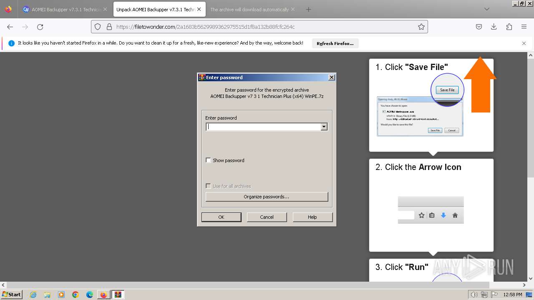
Task: Switch to archive will download automatically tab
Action: click(252, 9)
